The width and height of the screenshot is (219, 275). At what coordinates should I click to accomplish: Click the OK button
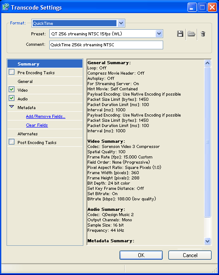pyautogui.click(x=141, y=255)
